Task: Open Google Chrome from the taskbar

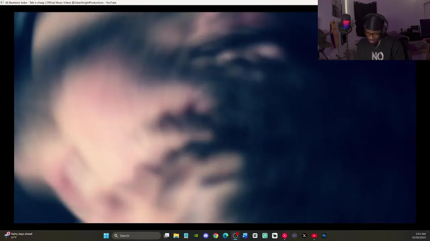Action: [x=216, y=236]
